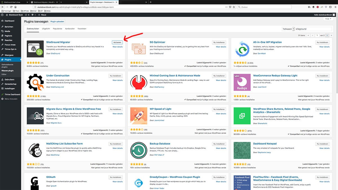
Task: Open a new browser tab with plus
Action: coord(150,2)
